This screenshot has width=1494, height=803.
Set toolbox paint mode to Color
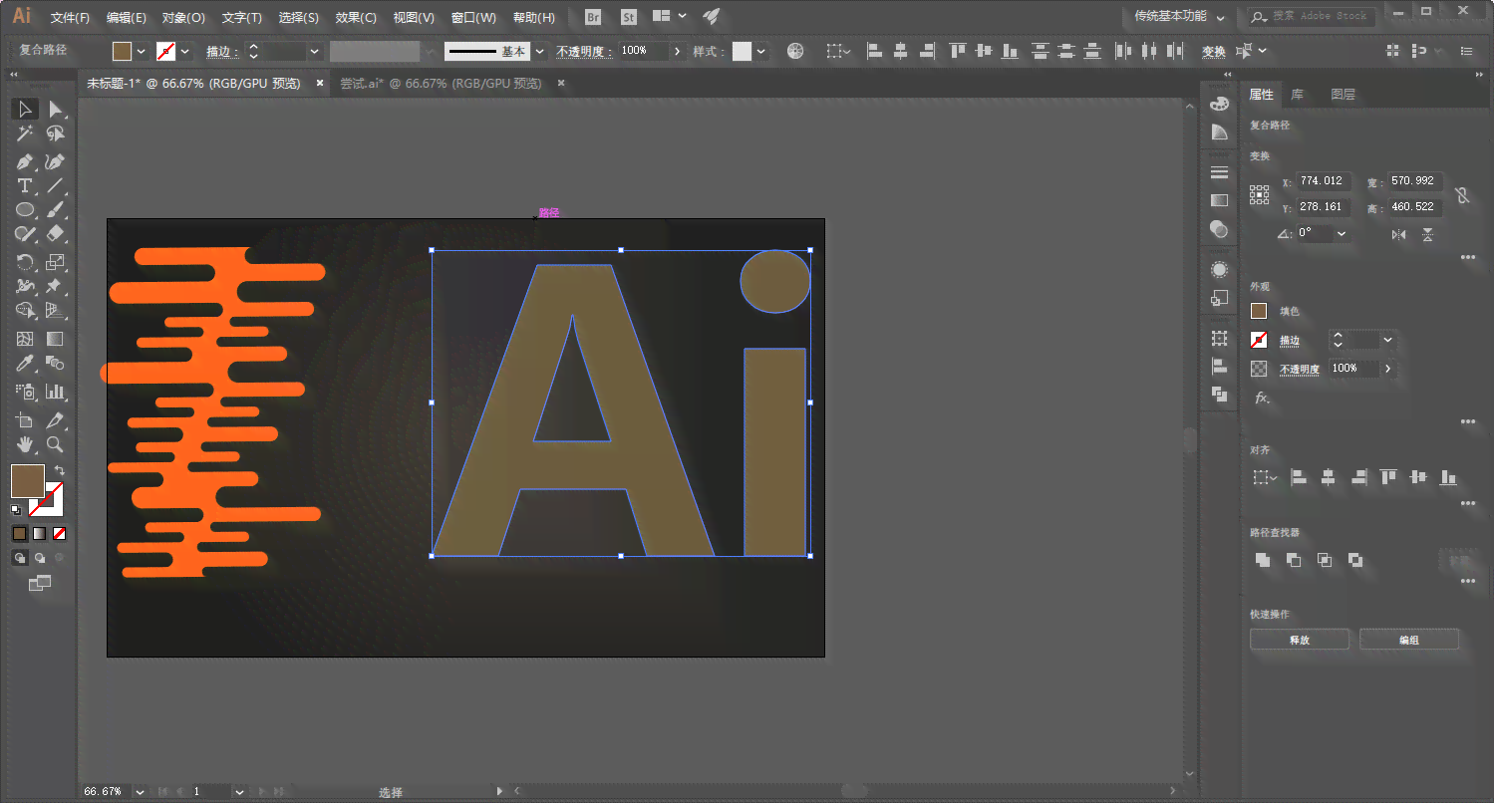(20, 534)
